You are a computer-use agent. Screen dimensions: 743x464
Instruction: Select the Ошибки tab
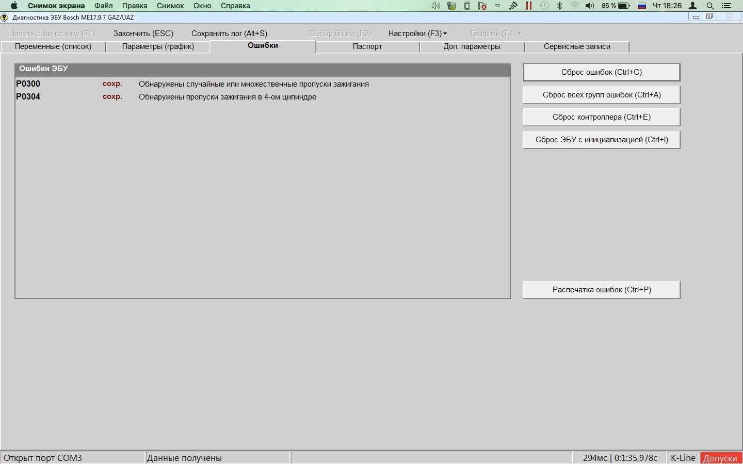coord(263,46)
